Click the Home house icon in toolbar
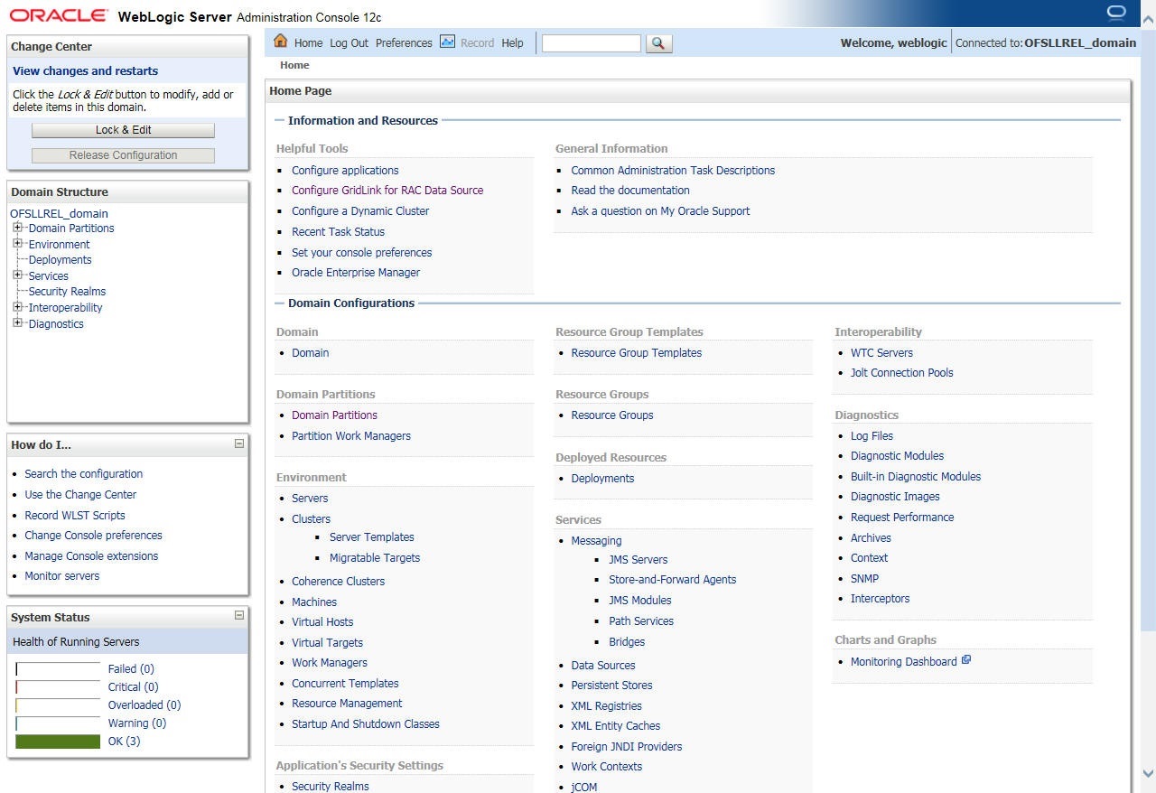This screenshot has width=1156, height=793. pyautogui.click(x=280, y=42)
